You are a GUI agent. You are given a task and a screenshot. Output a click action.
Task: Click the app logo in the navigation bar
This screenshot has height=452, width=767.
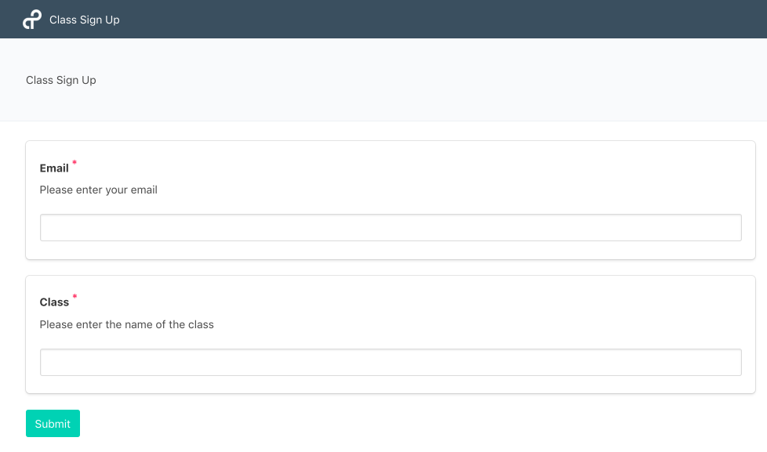(x=31, y=18)
